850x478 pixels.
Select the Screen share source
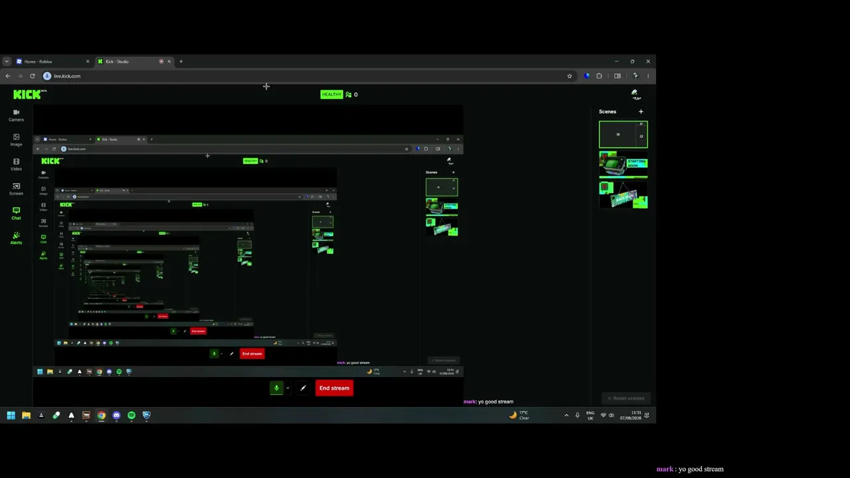click(16, 189)
